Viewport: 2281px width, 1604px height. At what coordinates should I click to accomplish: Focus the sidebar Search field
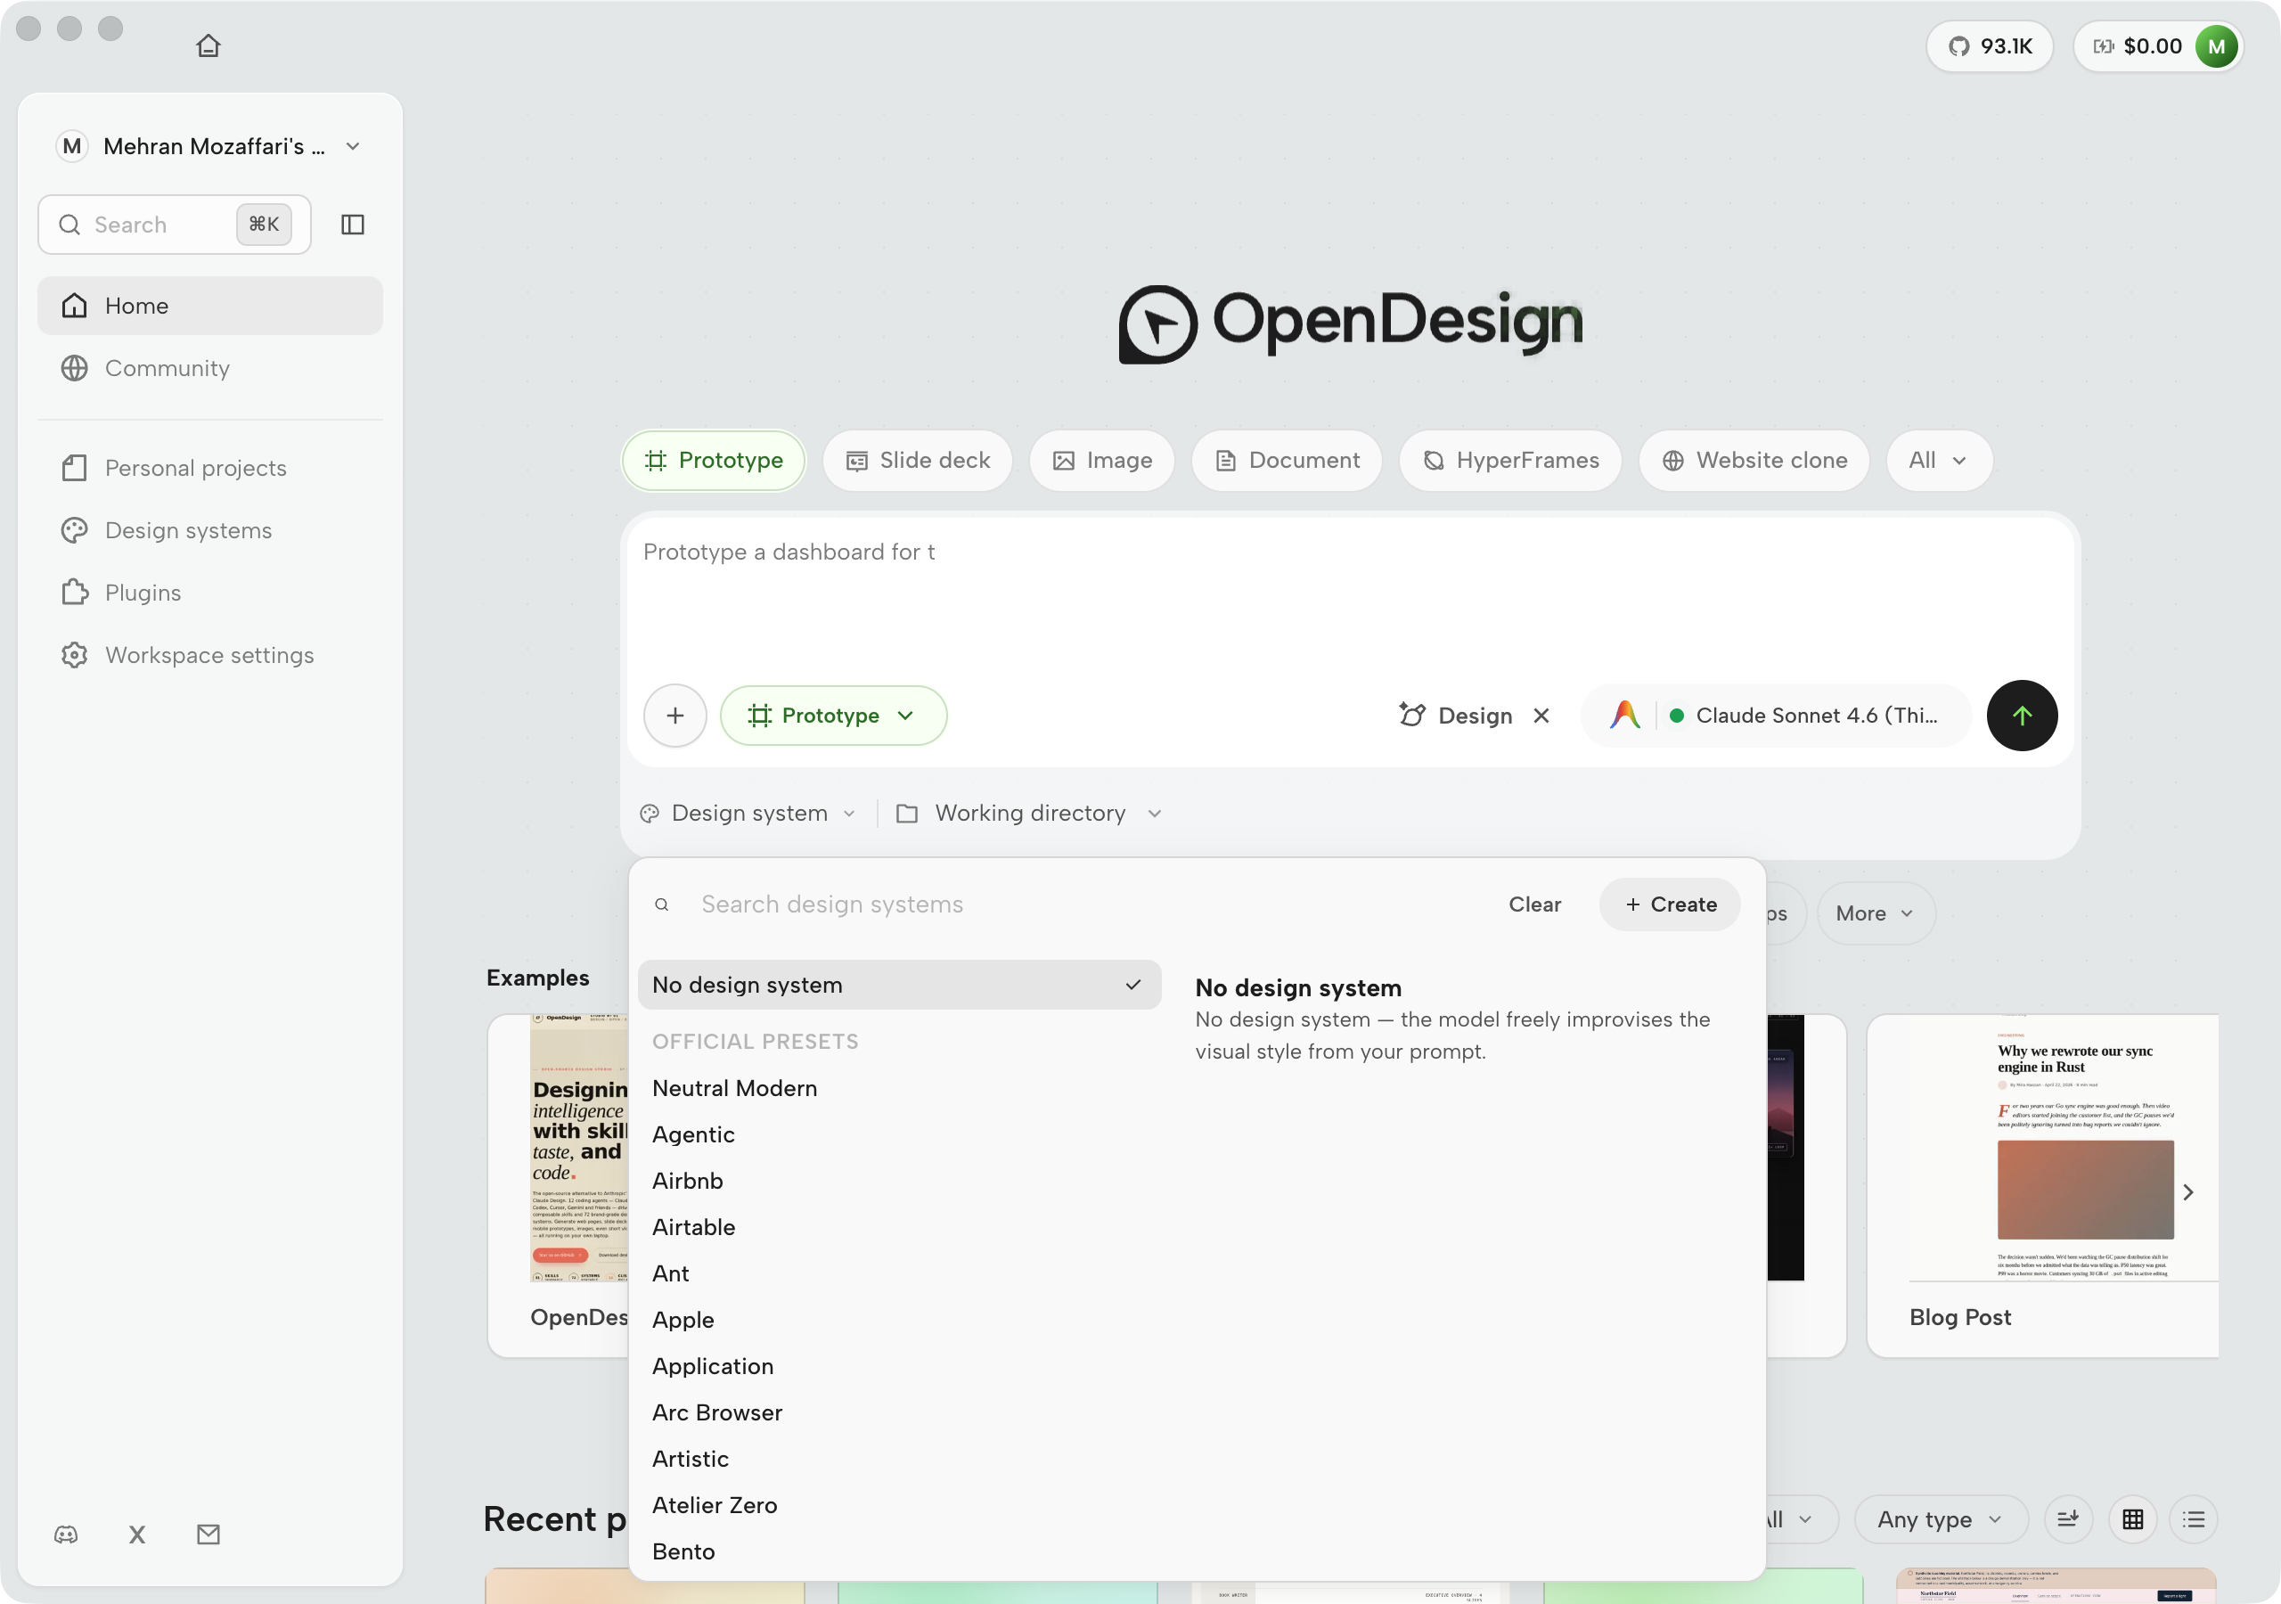tap(174, 225)
